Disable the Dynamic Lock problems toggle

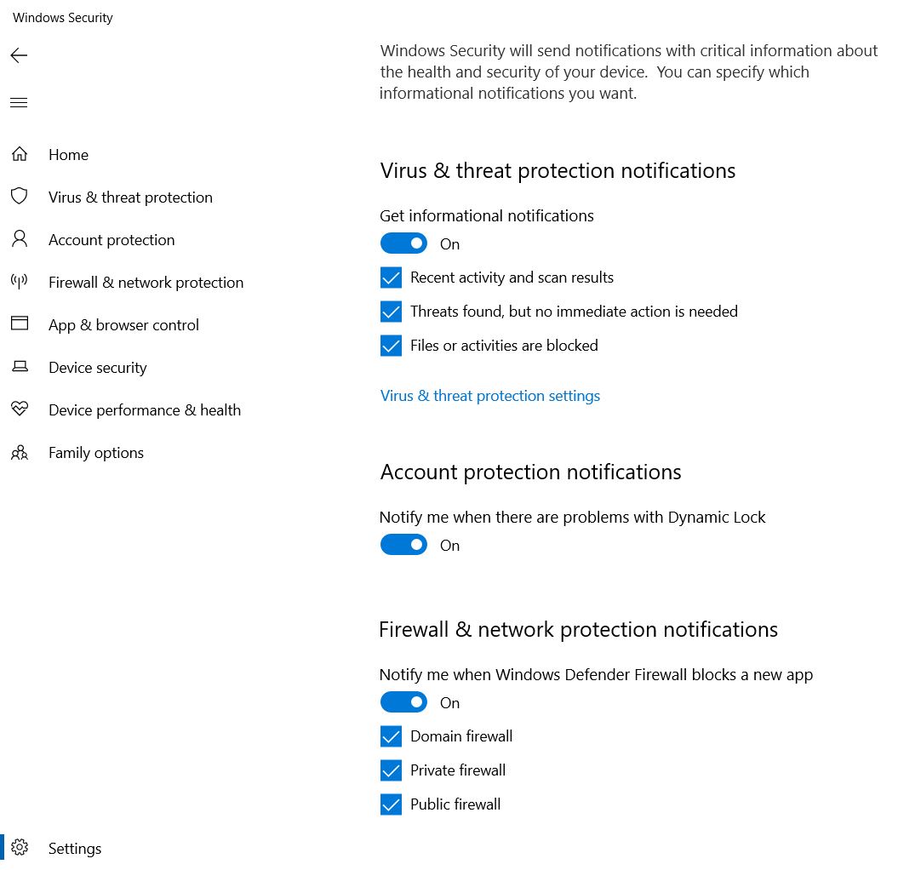[x=403, y=545]
